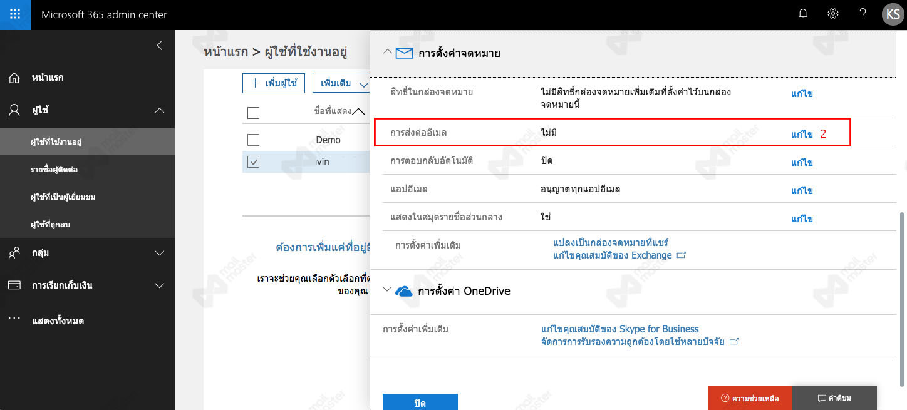
Task: Open the เพิ่มเติม dropdown in the toolbar
Action: click(341, 83)
